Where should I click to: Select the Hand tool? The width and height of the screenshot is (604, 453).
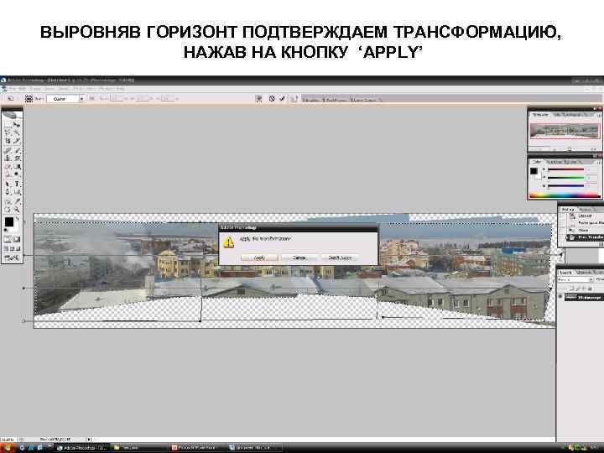[x=8, y=210]
